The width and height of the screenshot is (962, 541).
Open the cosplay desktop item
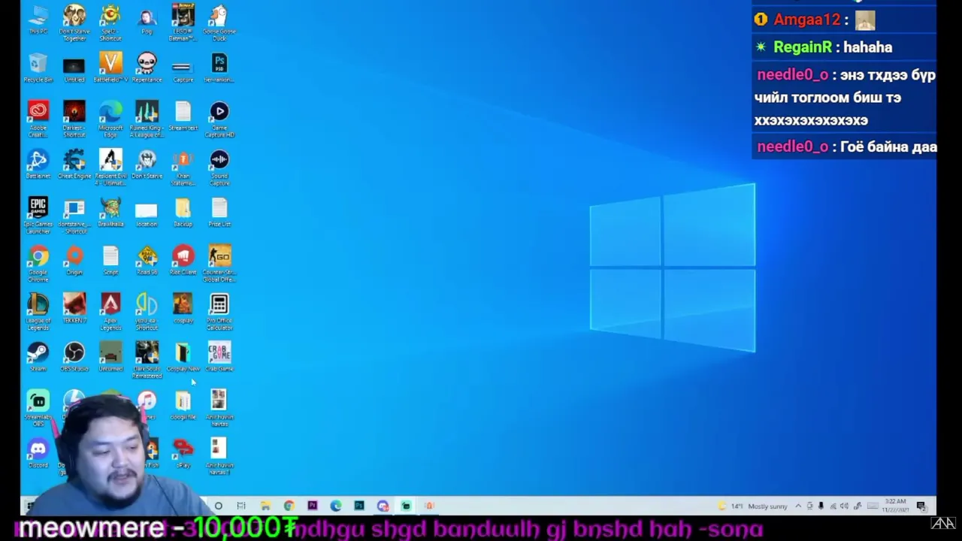click(183, 308)
